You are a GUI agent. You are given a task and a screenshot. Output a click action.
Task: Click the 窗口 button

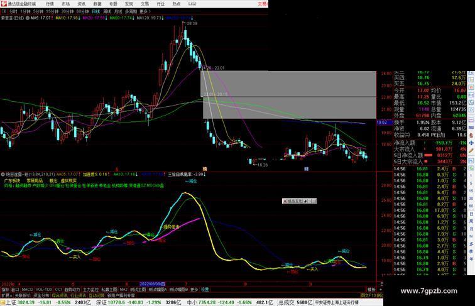(x=15, y=290)
